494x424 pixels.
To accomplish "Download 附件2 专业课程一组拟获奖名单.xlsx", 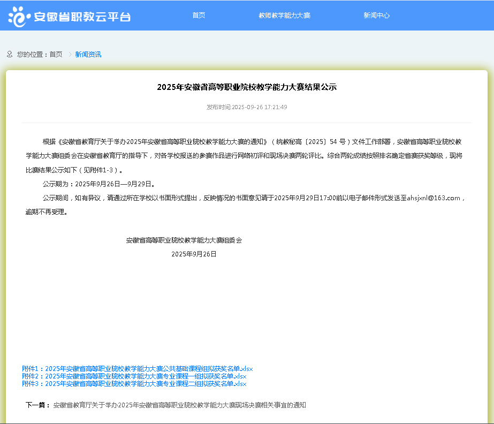I will pyautogui.click(x=134, y=376).
